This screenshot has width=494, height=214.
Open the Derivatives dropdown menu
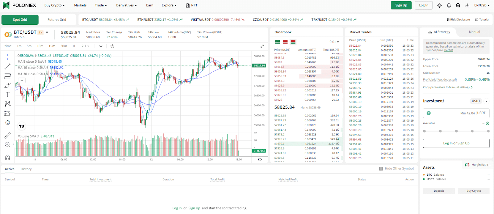[127, 5]
